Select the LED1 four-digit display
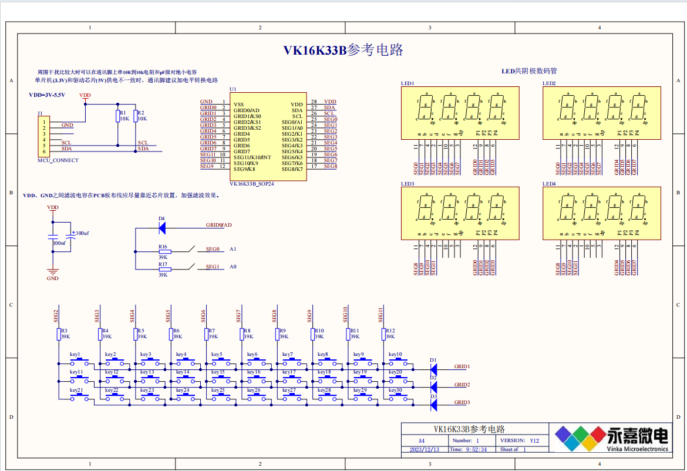The width and height of the screenshot is (687, 471). click(460, 113)
